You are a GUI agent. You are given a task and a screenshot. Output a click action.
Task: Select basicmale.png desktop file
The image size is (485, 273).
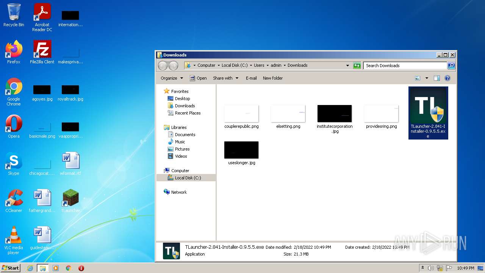[x=42, y=130]
